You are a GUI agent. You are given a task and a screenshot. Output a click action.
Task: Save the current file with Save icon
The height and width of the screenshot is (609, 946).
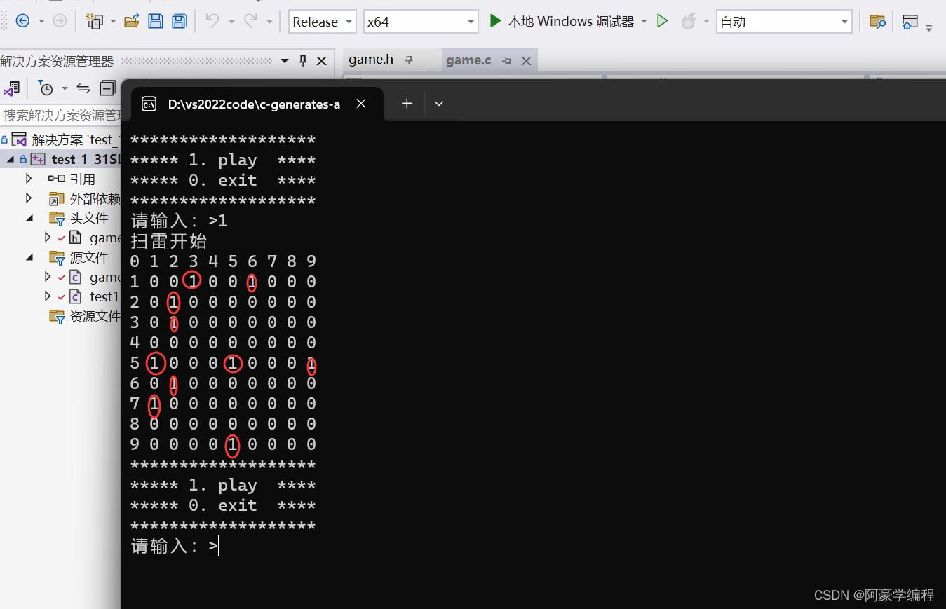click(x=155, y=21)
